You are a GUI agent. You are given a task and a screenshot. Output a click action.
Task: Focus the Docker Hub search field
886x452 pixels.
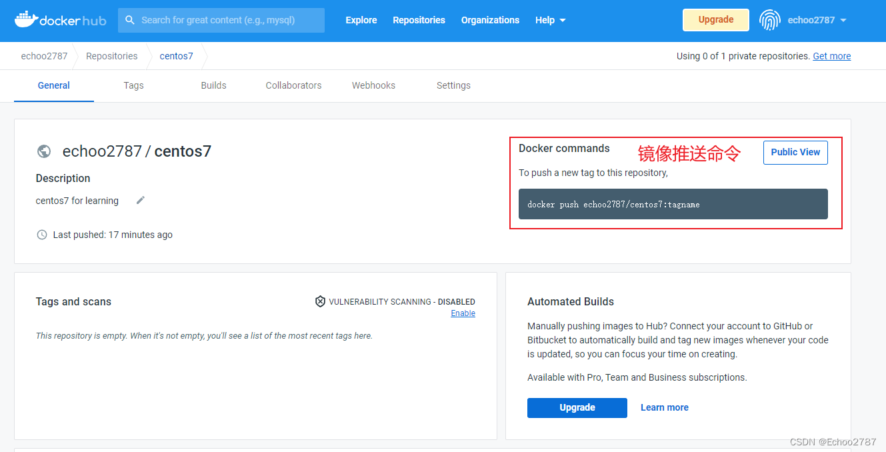(x=221, y=20)
